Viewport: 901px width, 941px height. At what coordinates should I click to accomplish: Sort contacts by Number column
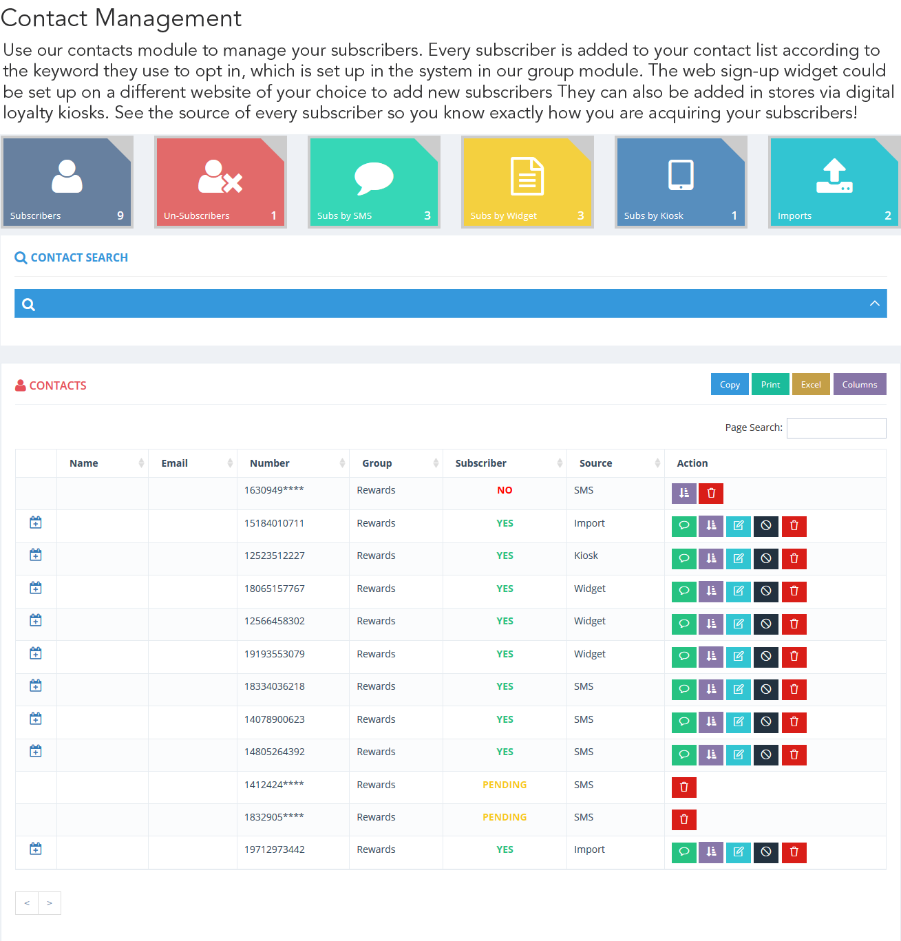293,463
